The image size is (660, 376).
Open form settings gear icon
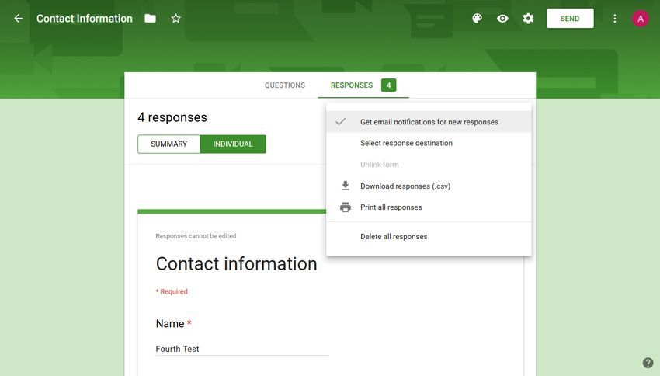[528, 19]
